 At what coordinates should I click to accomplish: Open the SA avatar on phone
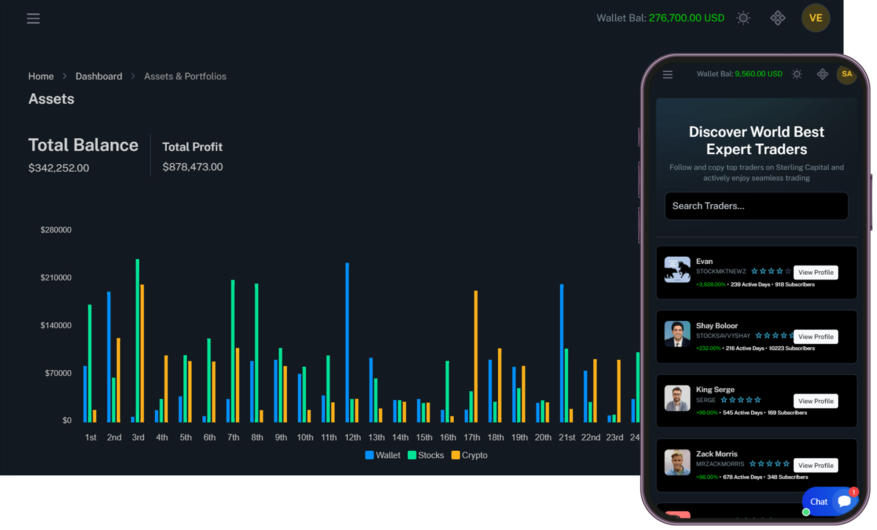click(x=847, y=74)
